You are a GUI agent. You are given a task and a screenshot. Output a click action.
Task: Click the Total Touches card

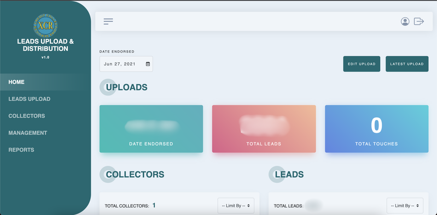(x=376, y=129)
